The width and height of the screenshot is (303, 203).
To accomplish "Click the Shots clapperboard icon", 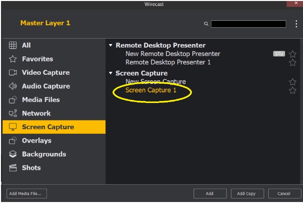I will point(13,168).
